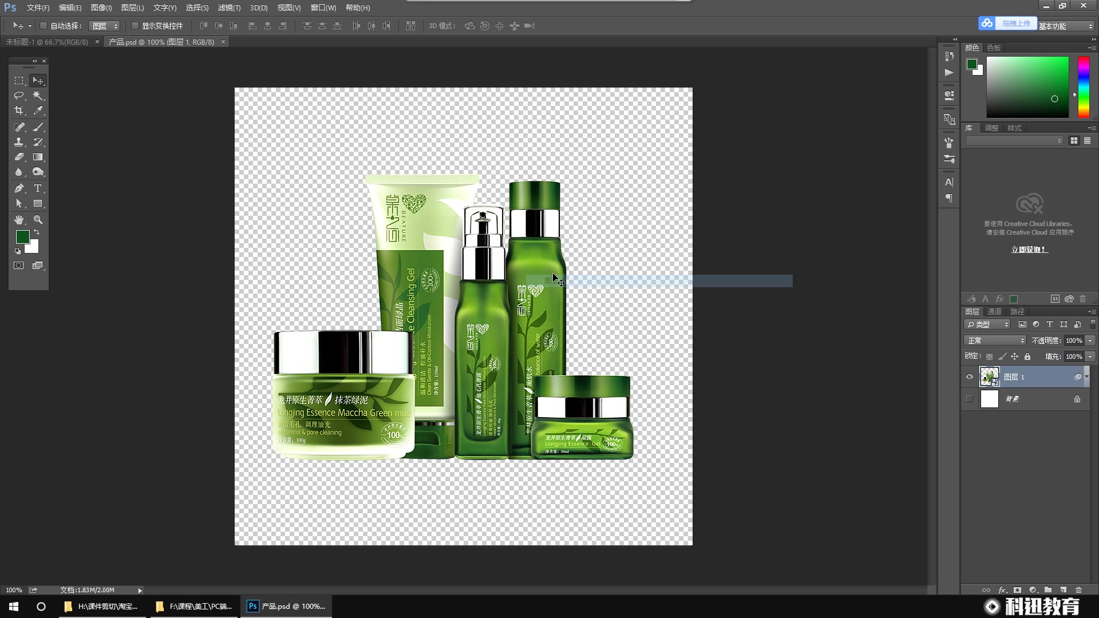The height and width of the screenshot is (618, 1099).
Task: Open the 不透明度 opacity slider arrow
Action: (x=1090, y=340)
